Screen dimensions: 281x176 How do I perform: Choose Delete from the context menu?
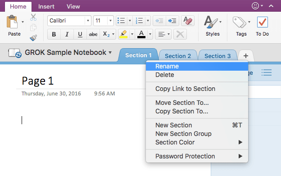197,75
